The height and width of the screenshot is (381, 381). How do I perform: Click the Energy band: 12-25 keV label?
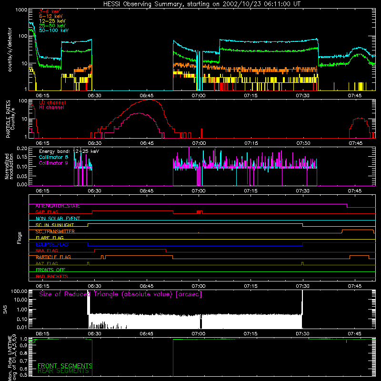pos(69,151)
